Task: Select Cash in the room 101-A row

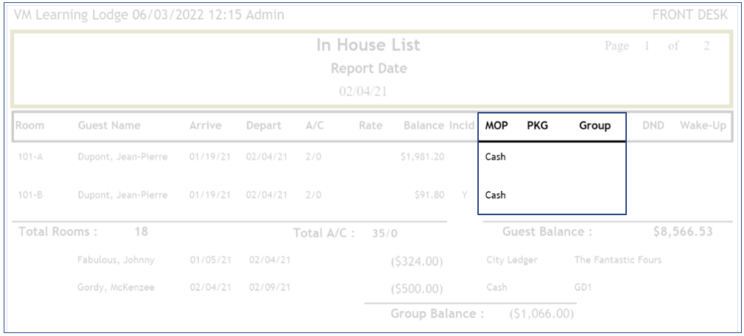Action: 496,157
